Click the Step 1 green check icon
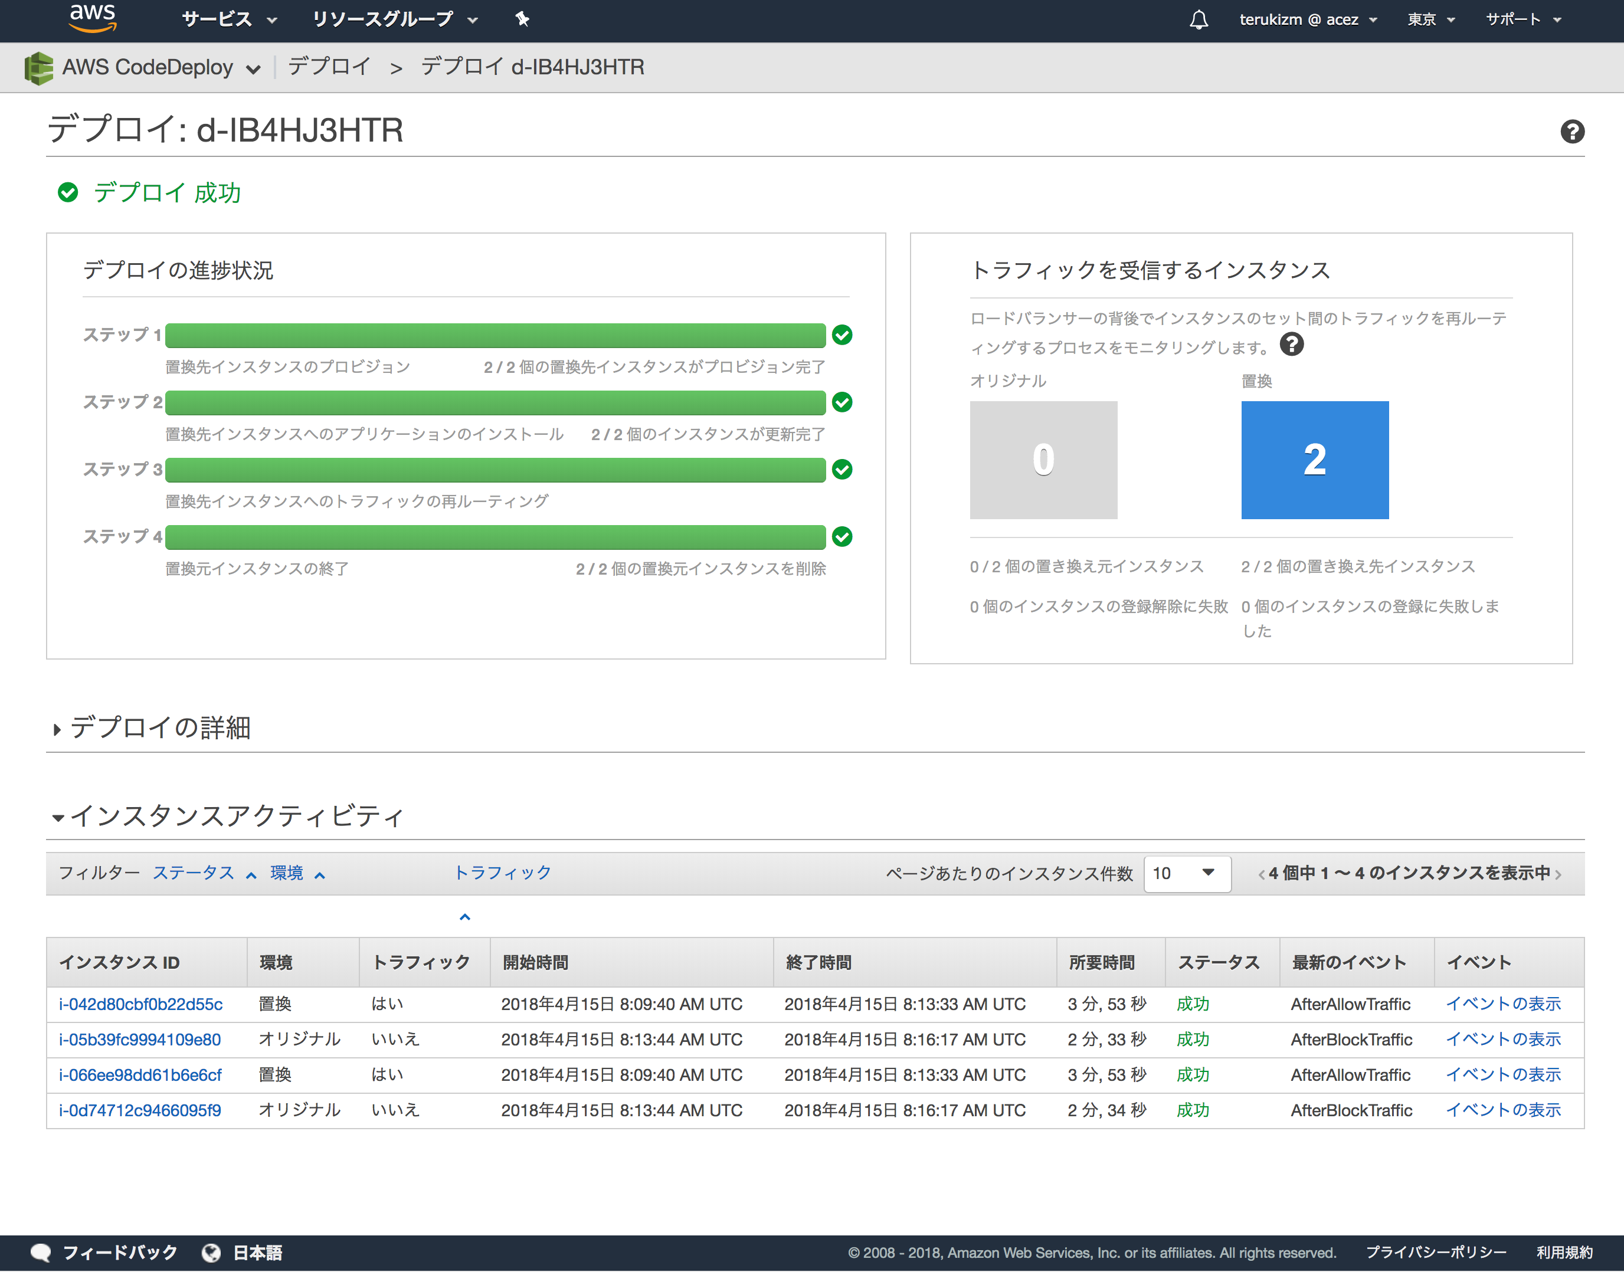Image resolution: width=1624 pixels, height=1272 pixels. coord(843,335)
